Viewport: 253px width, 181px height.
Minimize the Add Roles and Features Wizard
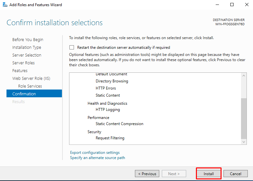(217, 5)
